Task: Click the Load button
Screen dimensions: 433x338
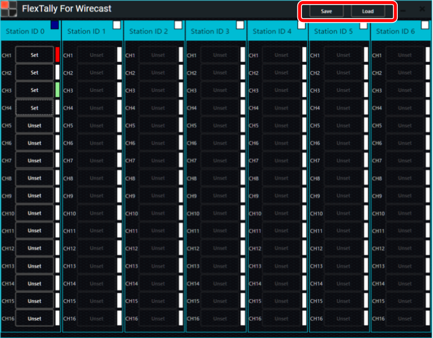Action: pyautogui.click(x=368, y=12)
